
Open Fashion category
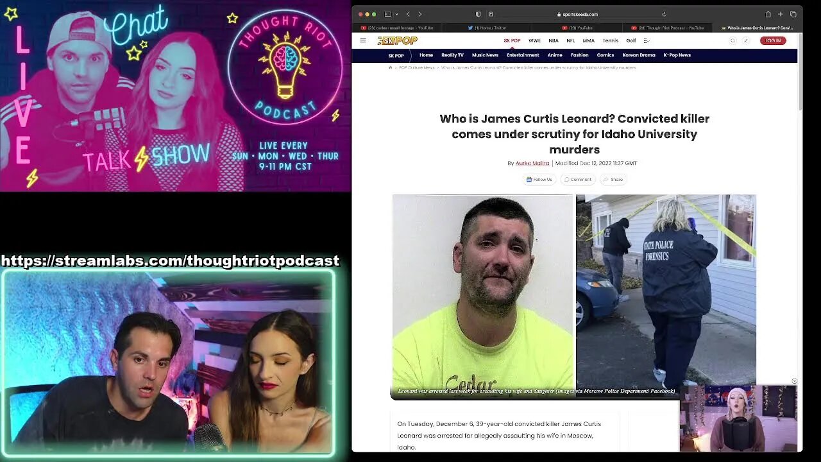(x=579, y=55)
